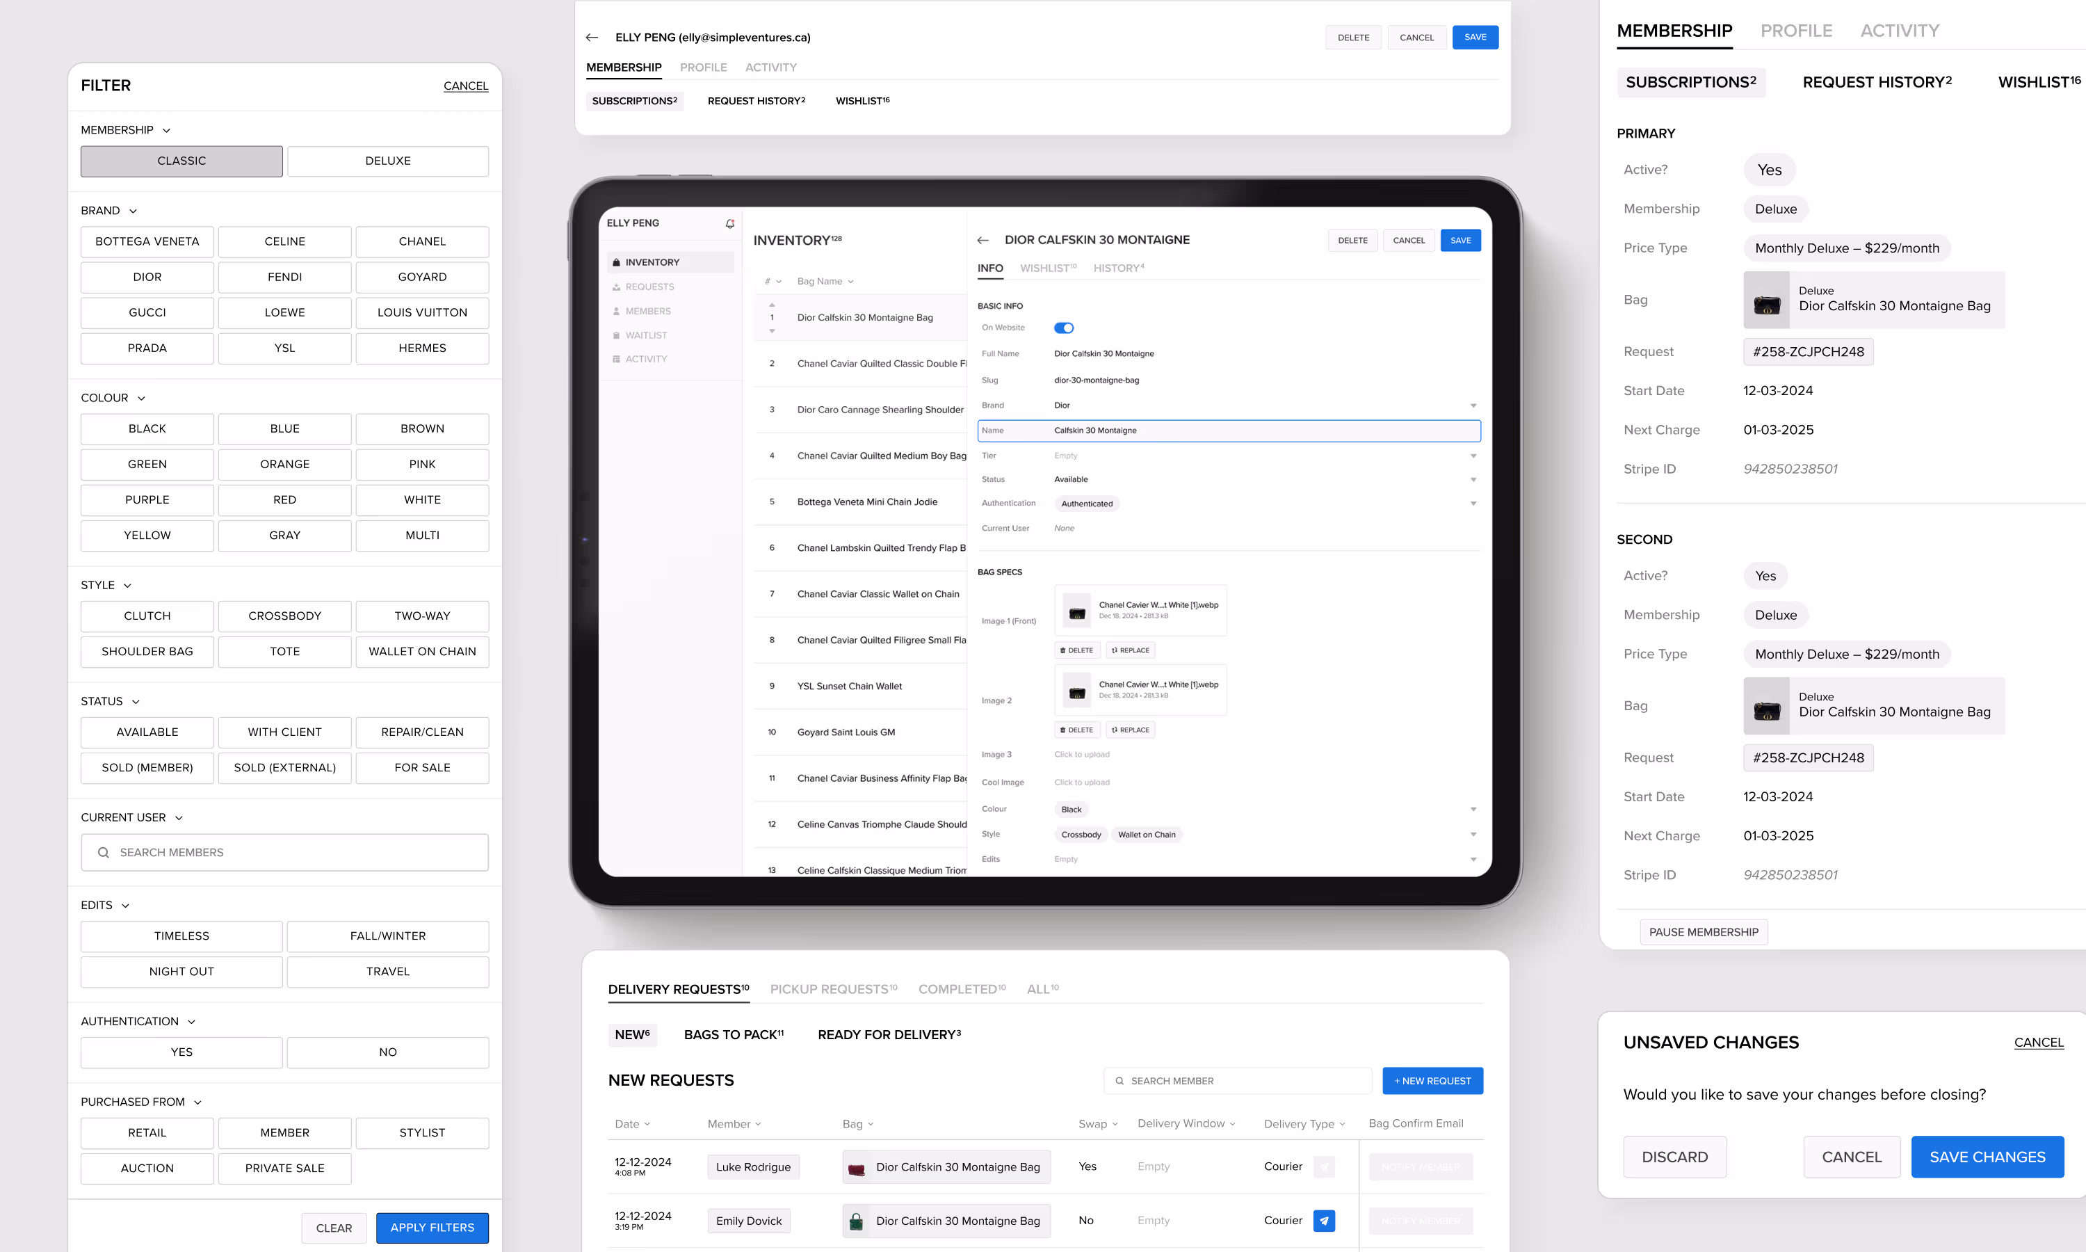2086x1252 pixels.
Task: Open Requests from the sidebar
Action: tap(649, 287)
